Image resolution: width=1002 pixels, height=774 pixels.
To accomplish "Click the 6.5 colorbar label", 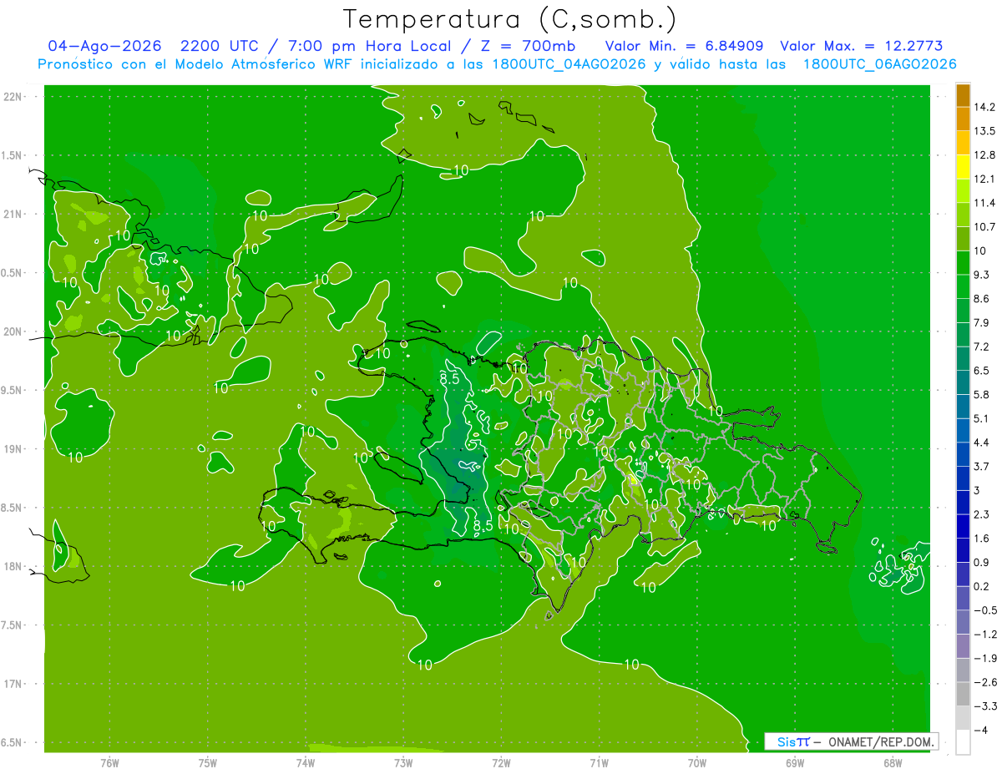I will coord(982,371).
